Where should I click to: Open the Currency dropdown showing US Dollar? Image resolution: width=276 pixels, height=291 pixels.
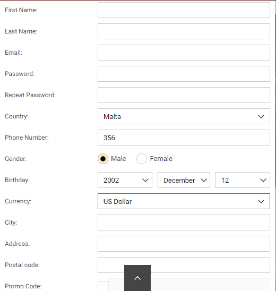click(184, 201)
